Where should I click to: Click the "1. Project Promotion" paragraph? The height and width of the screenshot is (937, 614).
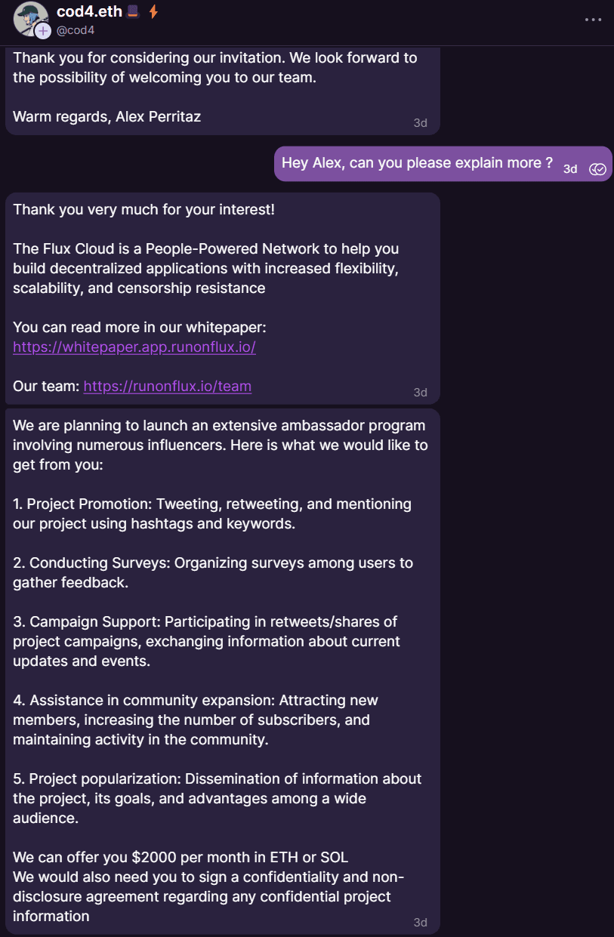[212, 513]
